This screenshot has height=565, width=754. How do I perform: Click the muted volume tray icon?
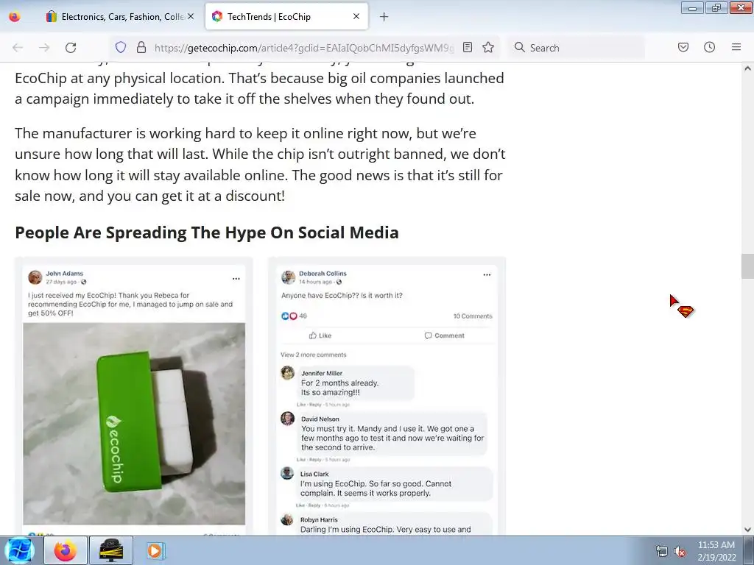(680, 552)
